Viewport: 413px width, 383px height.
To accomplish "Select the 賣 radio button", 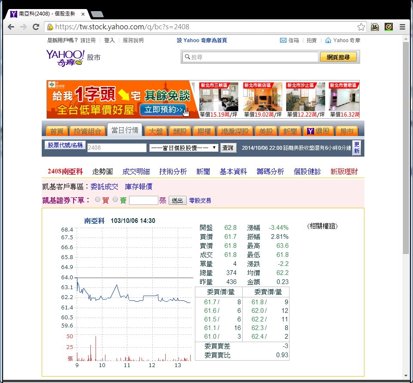I will [x=115, y=199].
